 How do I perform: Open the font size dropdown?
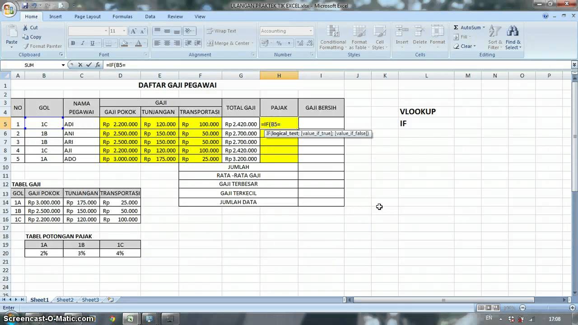click(x=125, y=31)
